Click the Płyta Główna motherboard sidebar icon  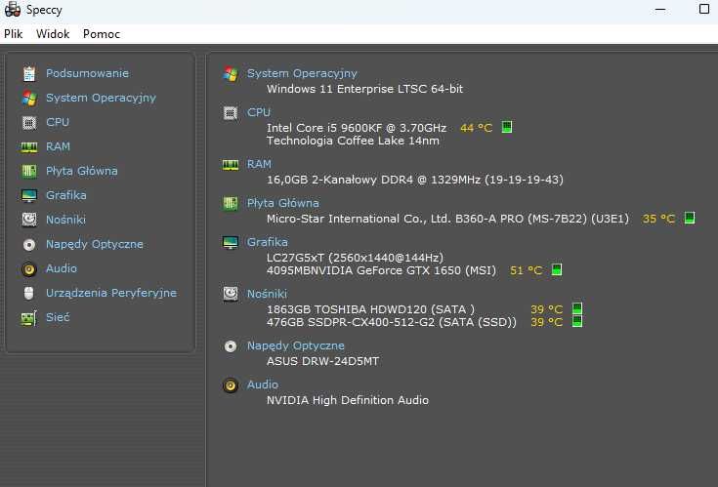pos(29,171)
